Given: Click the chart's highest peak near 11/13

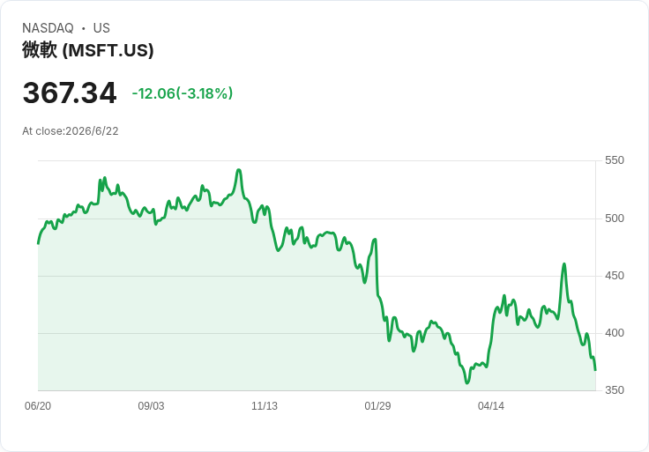Looking at the screenshot, I should (239, 169).
